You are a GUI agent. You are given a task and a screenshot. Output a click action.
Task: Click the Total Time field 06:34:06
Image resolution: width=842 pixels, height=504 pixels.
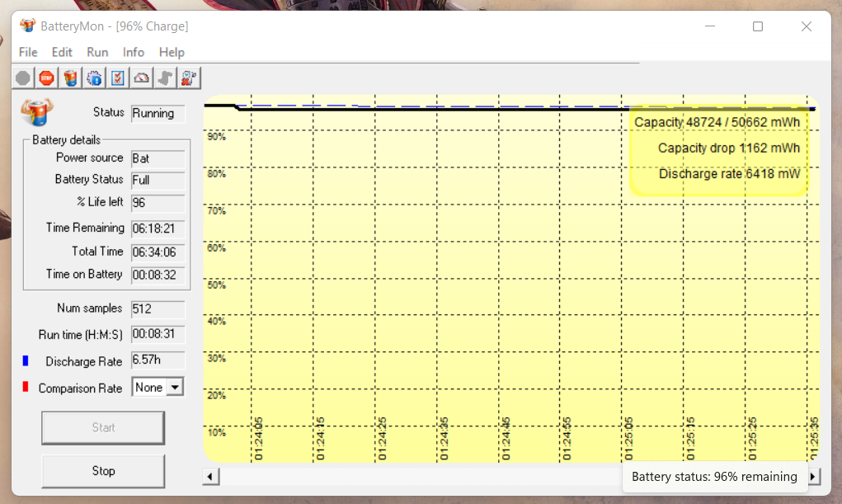pyautogui.click(x=158, y=252)
